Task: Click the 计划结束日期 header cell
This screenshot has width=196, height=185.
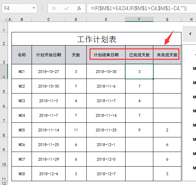Action: pyautogui.click(x=106, y=55)
